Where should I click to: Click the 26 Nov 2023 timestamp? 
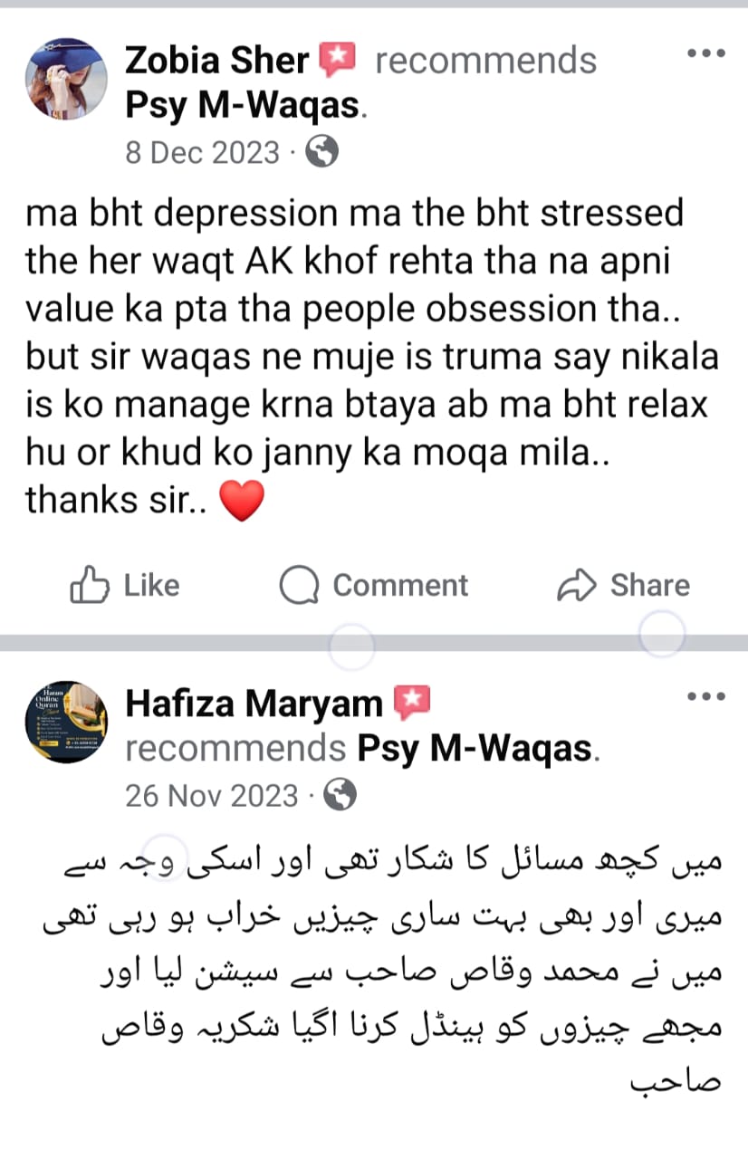point(212,796)
